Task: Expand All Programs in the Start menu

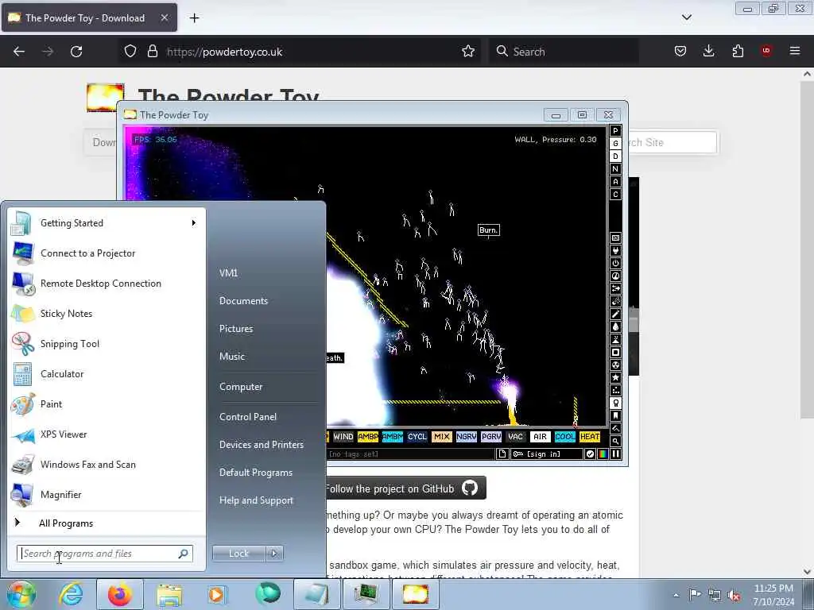Action: pyautogui.click(x=66, y=523)
